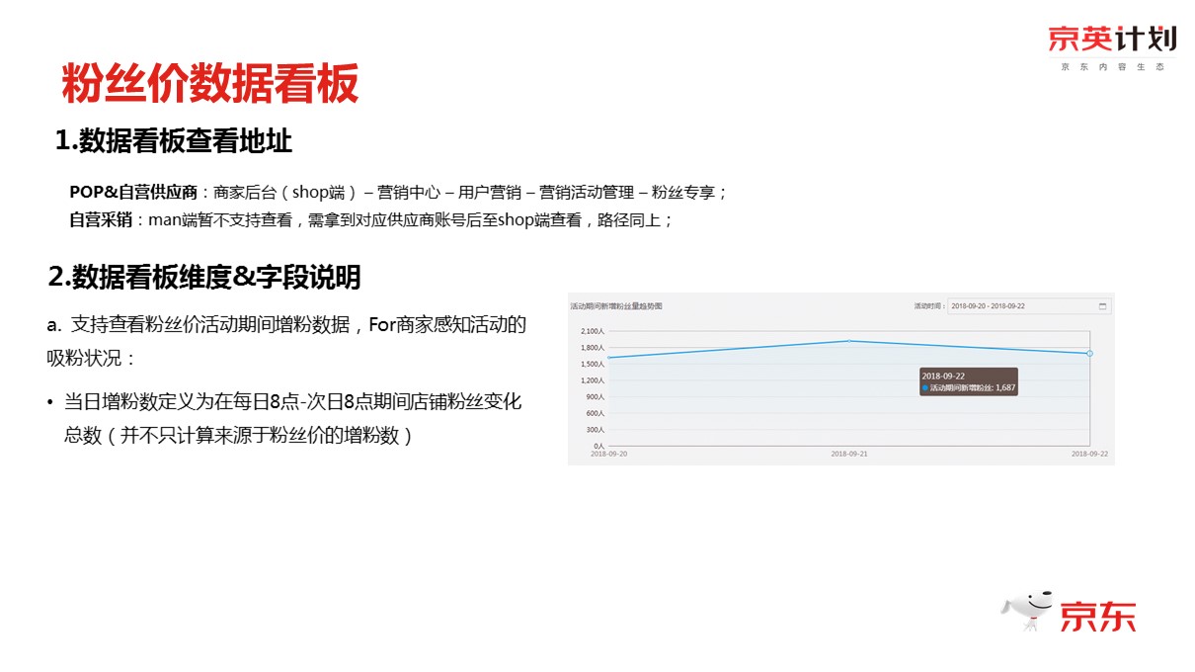The width and height of the screenshot is (1195, 672).
Task: Click the blue legend dot in chart tooltip
Action: 925,388
